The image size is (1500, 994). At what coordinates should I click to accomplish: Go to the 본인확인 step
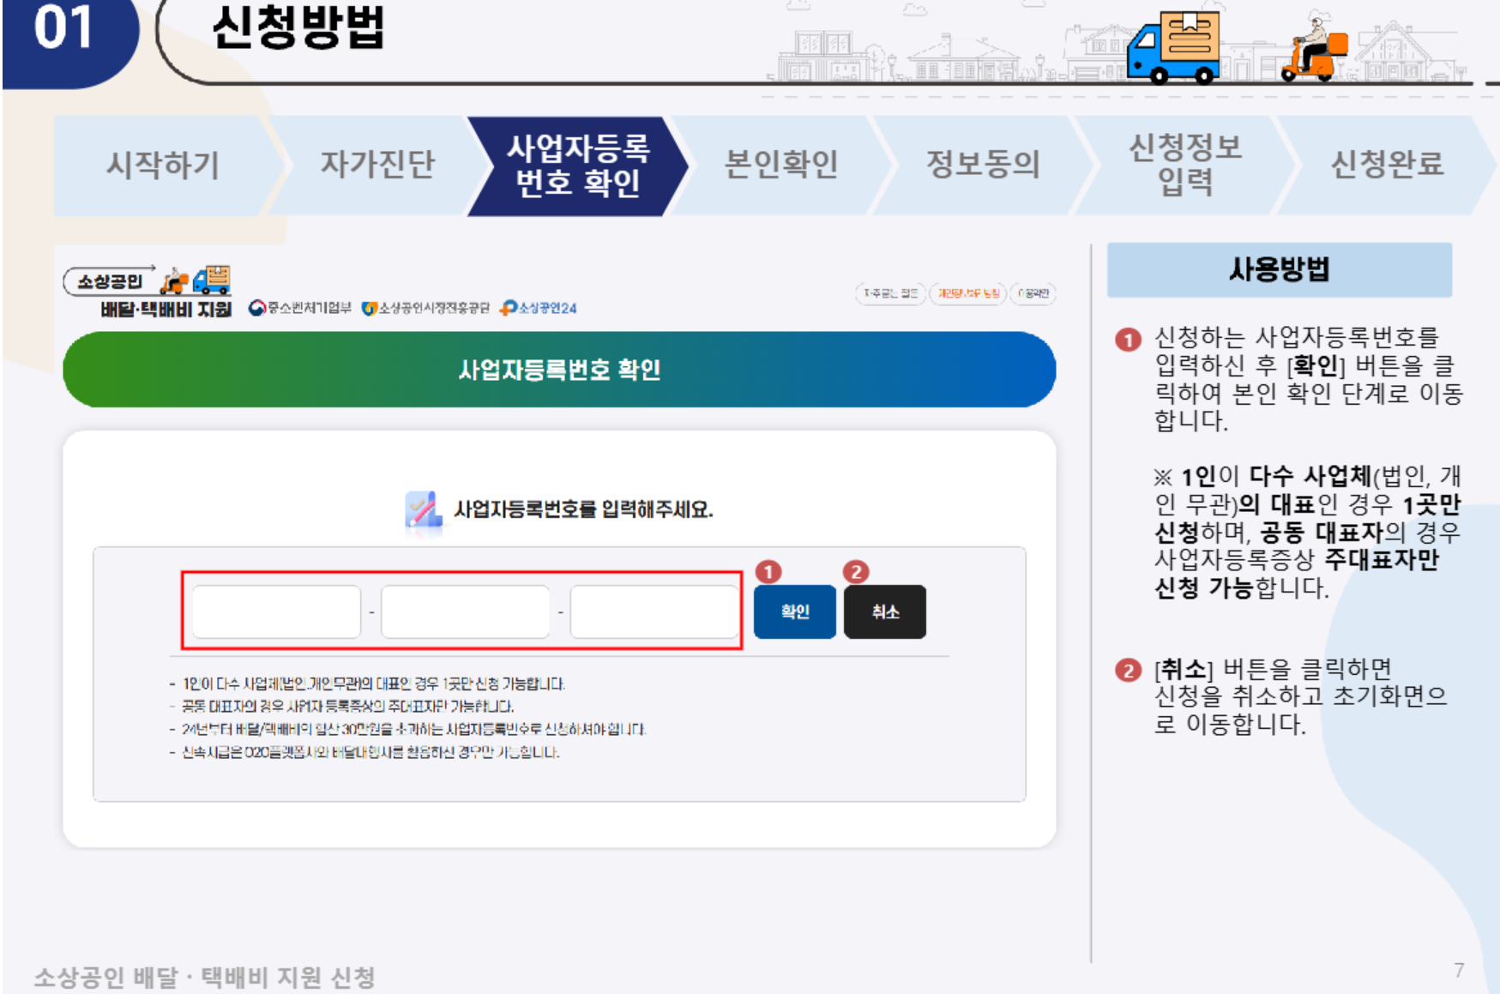click(x=780, y=165)
